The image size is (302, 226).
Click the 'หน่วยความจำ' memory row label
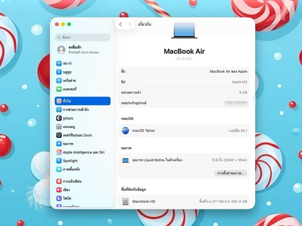(x=131, y=92)
